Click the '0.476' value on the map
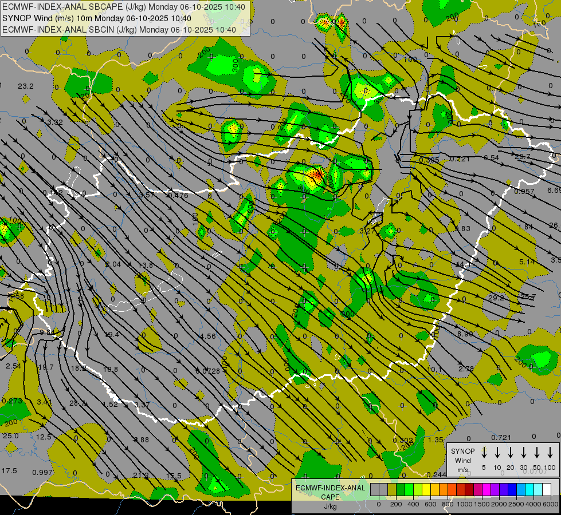This screenshot has width=561, height=515. point(178,195)
